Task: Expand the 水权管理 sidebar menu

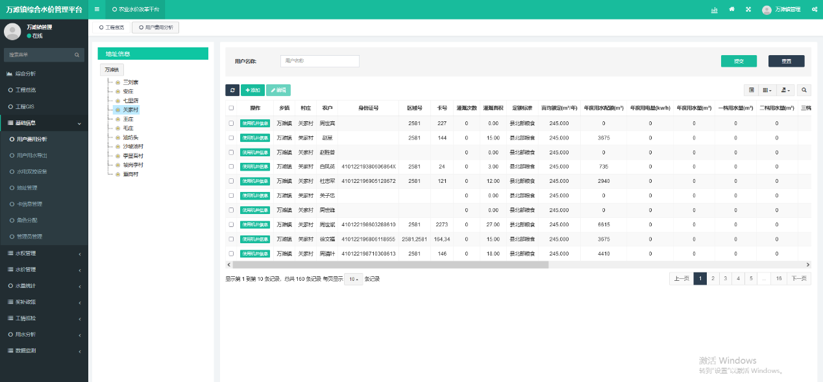Action: tap(44, 253)
